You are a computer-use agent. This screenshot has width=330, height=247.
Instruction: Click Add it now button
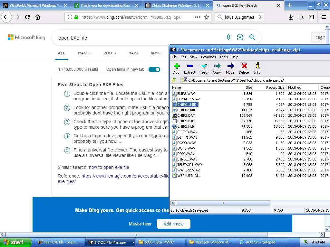click(174, 224)
